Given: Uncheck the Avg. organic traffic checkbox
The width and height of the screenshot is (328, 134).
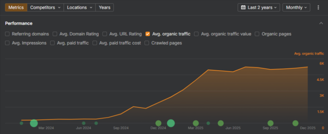Looking at the screenshot, I should click(148, 34).
